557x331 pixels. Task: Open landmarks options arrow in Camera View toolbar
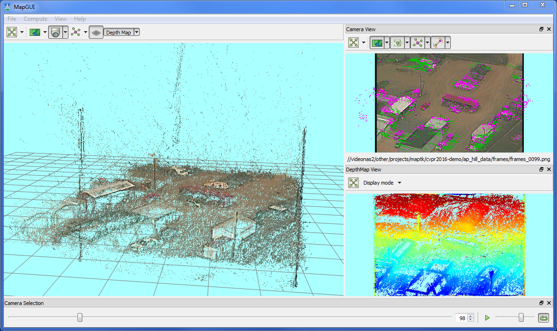click(427, 42)
